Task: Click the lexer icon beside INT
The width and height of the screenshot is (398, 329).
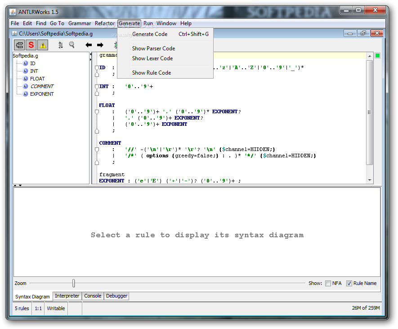Action: [25, 71]
